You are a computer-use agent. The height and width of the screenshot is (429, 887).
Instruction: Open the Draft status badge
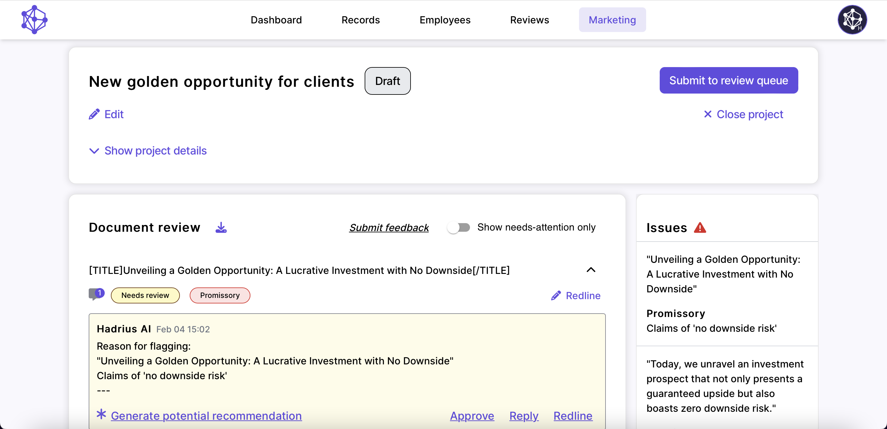pyautogui.click(x=387, y=81)
